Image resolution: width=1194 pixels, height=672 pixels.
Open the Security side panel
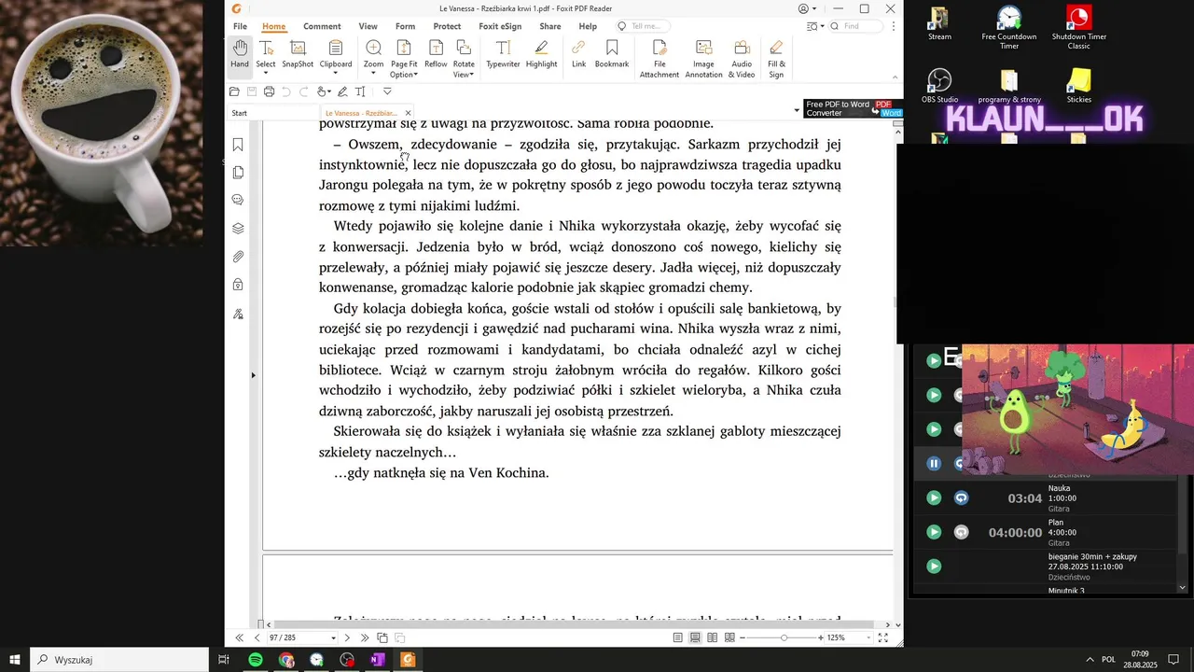(238, 285)
